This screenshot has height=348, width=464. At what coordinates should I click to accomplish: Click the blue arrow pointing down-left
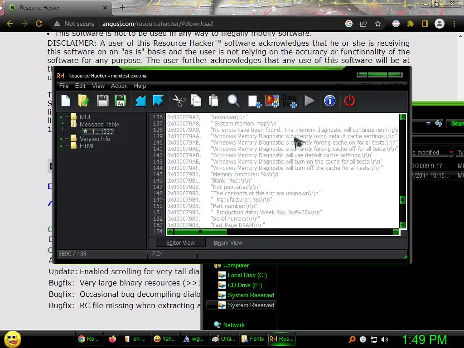coord(140,101)
